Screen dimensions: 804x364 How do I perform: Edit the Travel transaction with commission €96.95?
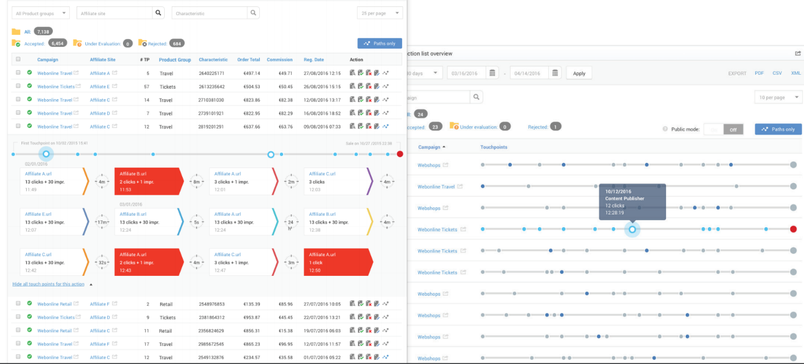pyautogui.click(x=376, y=344)
